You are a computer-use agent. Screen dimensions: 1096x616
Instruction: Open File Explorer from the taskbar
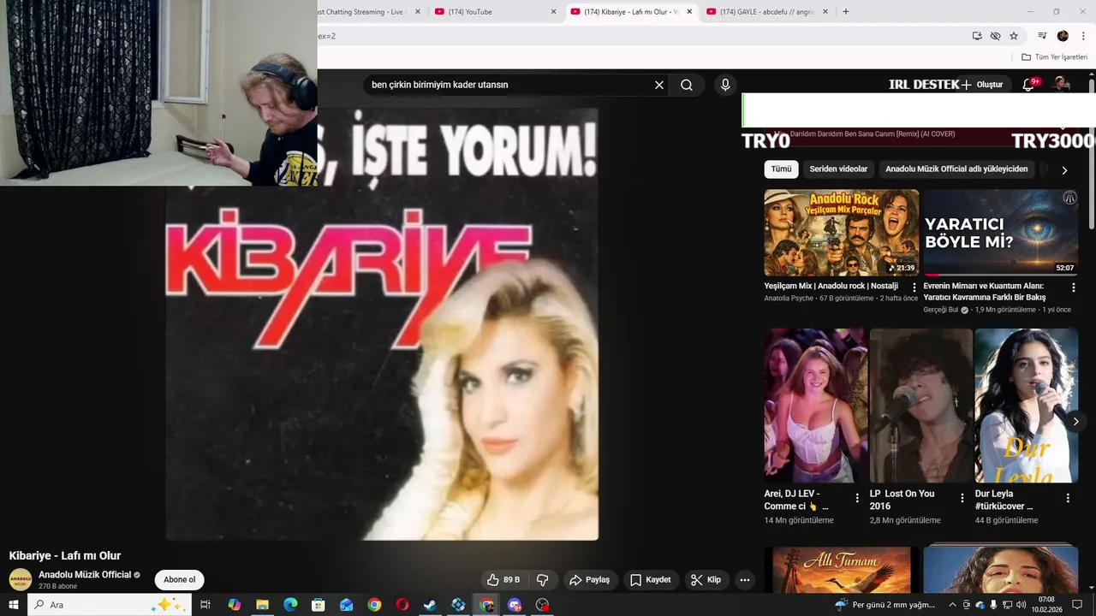(262, 605)
